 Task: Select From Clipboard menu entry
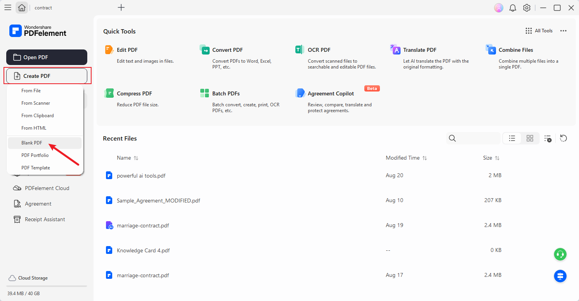[x=45, y=116]
